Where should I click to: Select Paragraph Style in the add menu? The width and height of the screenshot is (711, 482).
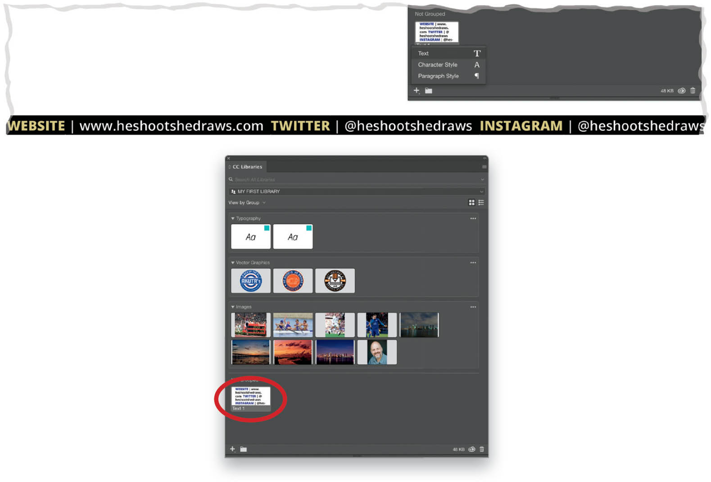point(448,76)
